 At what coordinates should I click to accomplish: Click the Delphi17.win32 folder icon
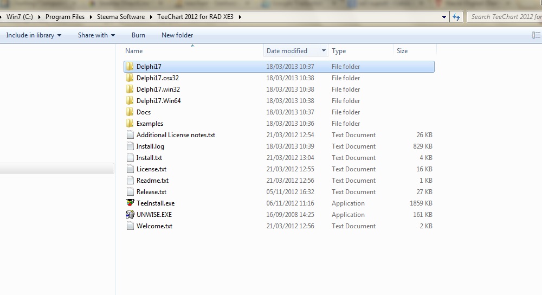[x=130, y=89]
